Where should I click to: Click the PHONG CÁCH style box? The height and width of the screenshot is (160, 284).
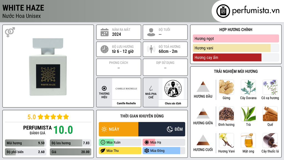click(x=119, y=67)
